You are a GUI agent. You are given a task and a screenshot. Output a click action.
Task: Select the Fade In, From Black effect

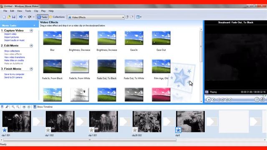(x=52, y=66)
